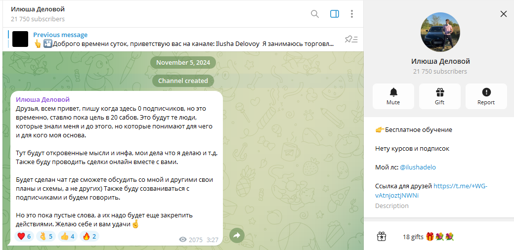Send a gift via the Gift button
The width and height of the screenshot is (514, 250).
pos(439,96)
